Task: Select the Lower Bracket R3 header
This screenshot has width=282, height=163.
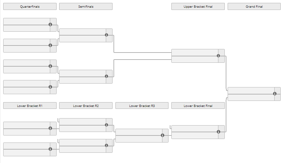Action: pyautogui.click(x=142, y=106)
